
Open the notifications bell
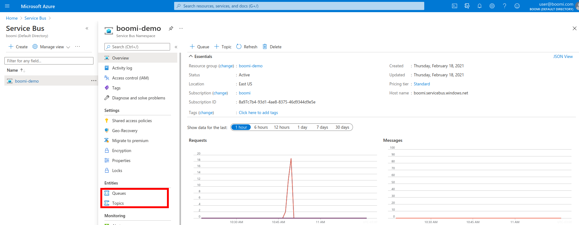point(480,6)
